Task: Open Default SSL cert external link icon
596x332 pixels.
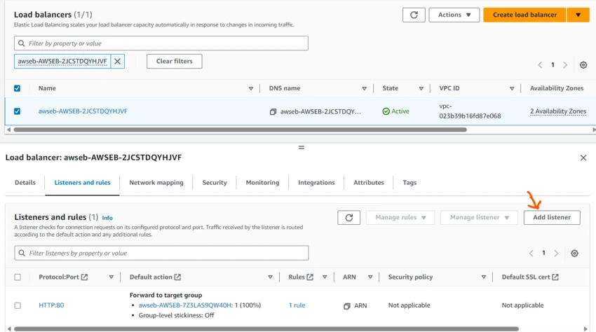Action: click(x=555, y=277)
